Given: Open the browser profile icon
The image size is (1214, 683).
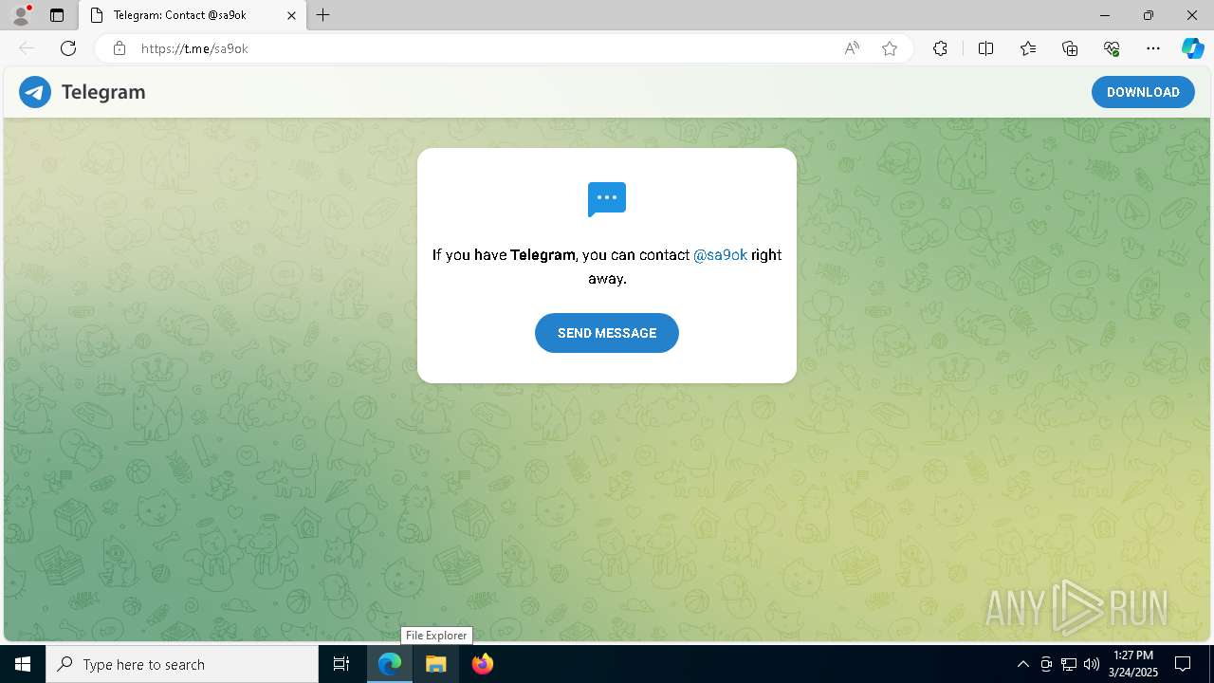Looking at the screenshot, I should click(x=20, y=15).
